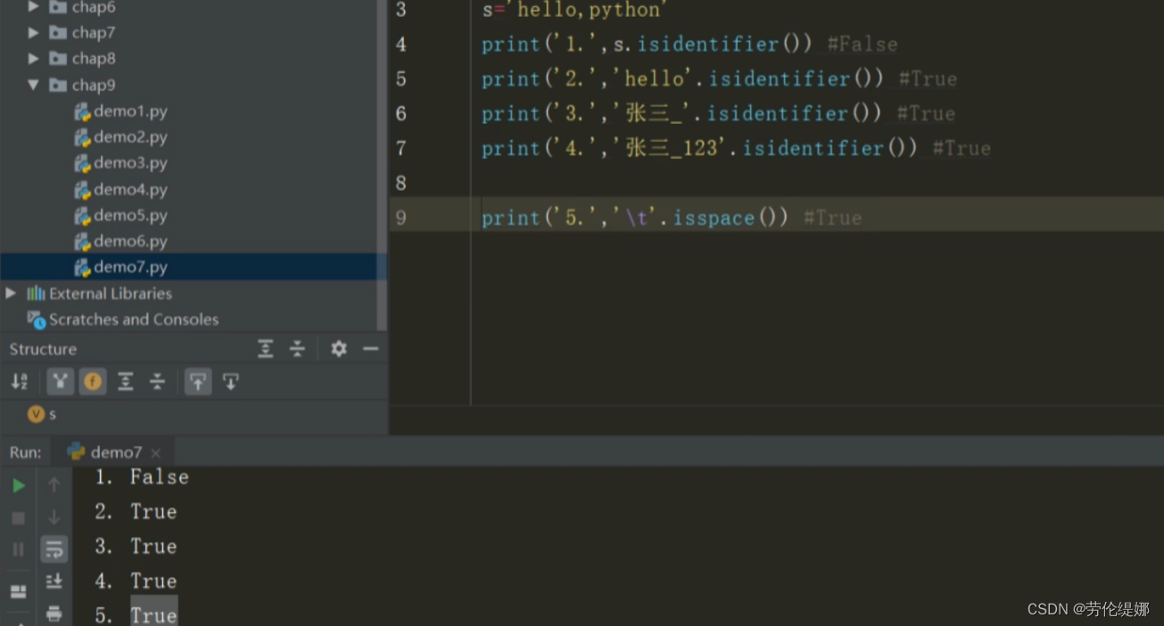Click line number 4 in gutter
Screen dimensions: 1164x626
(401, 44)
